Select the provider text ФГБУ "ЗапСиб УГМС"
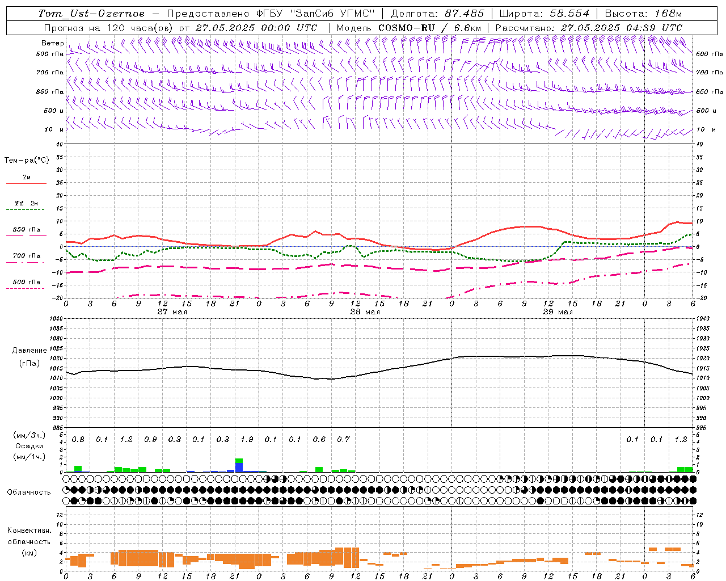This screenshot has width=726, height=581. click(316, 14)
